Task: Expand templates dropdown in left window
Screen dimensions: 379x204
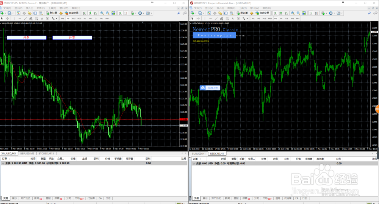Action: pos(151,13)
